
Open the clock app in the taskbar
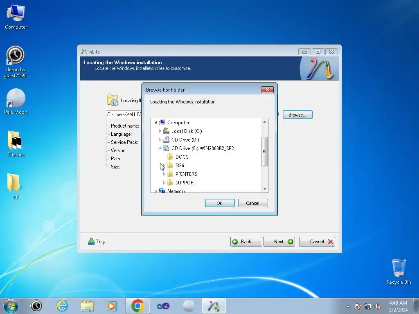(x=36, y=306)
